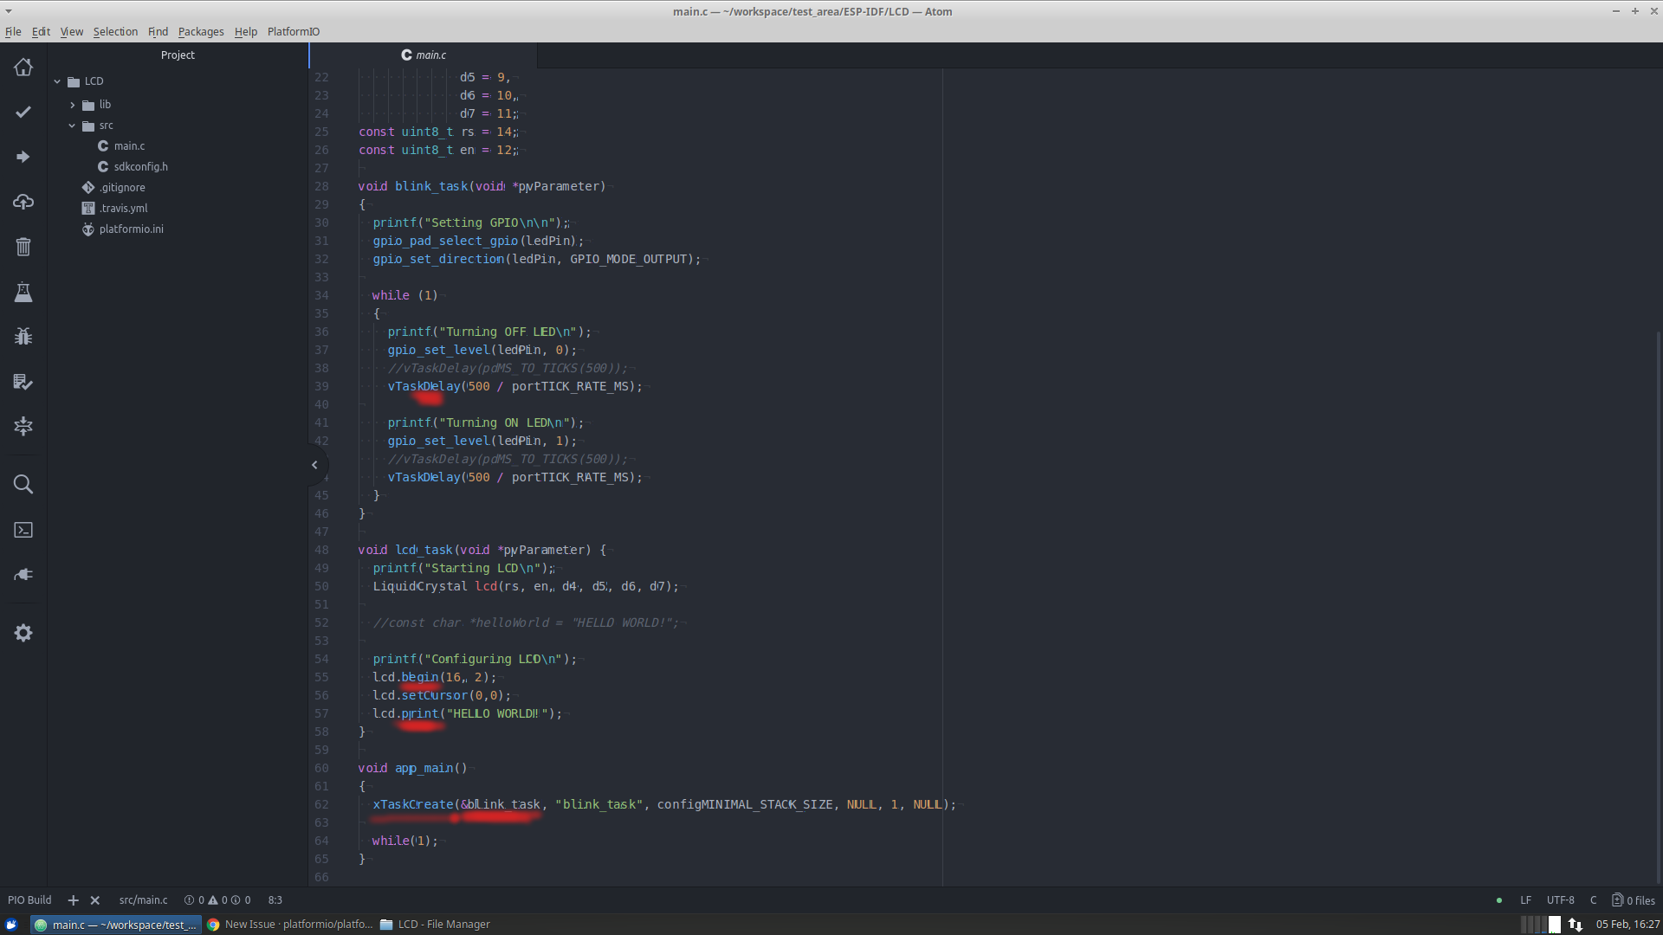
Task: Select the main.c editor tab
Action: click(x=423, y=55)
